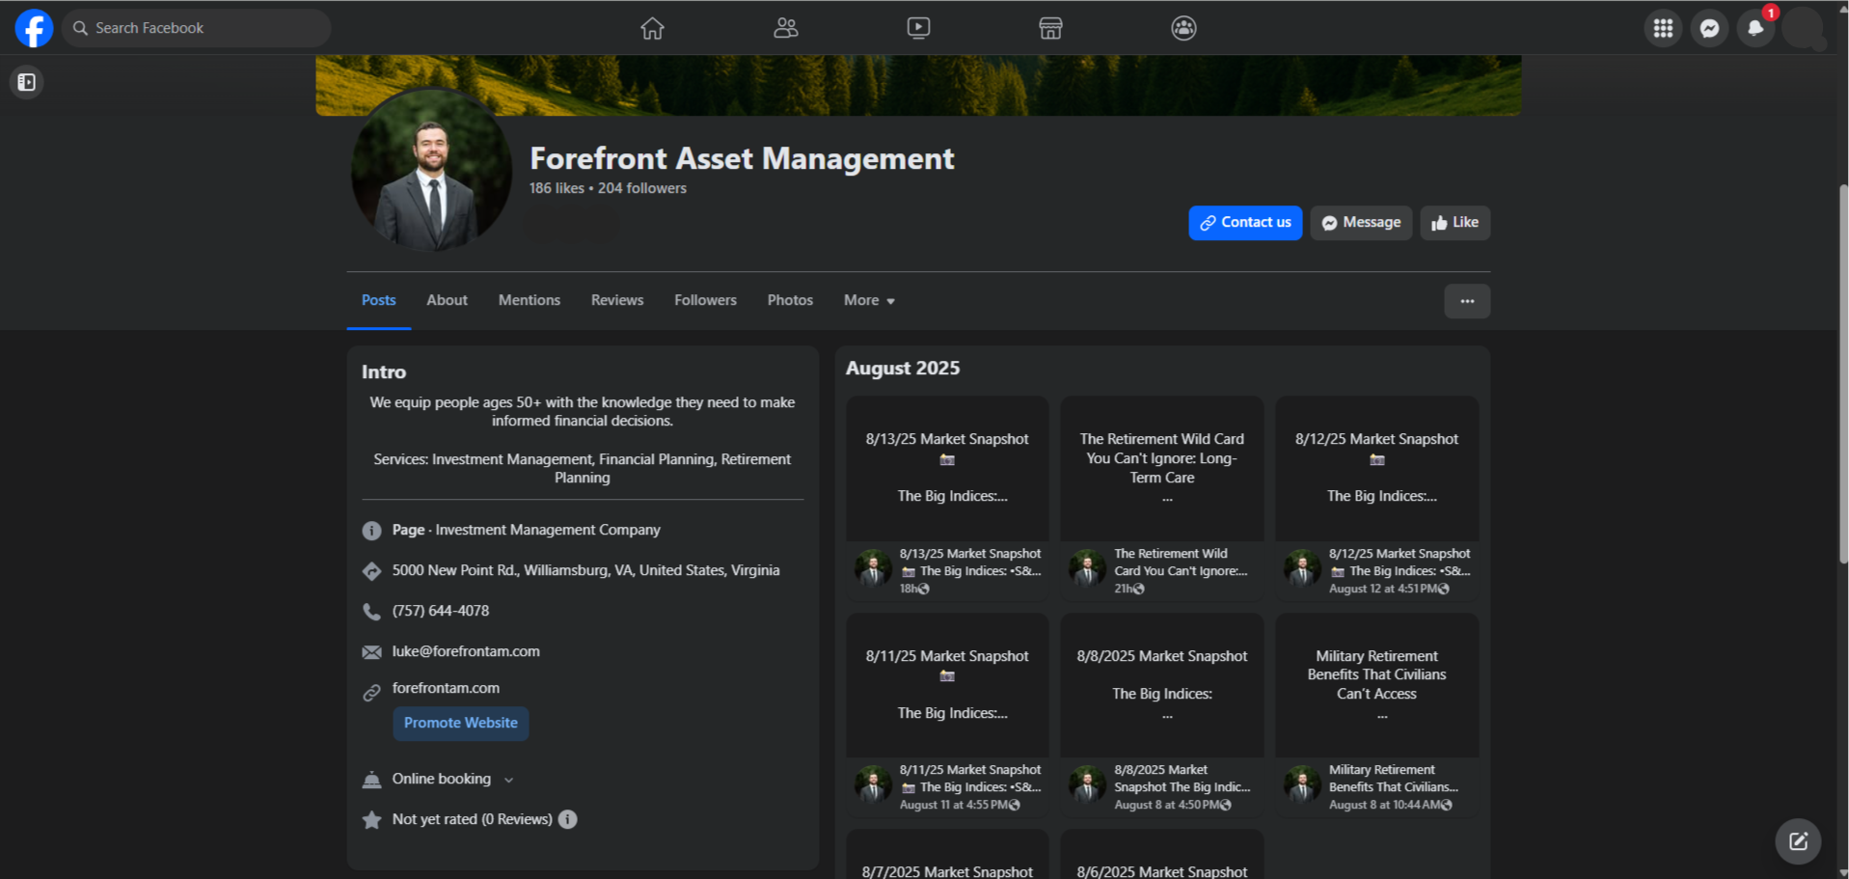Click the luke@forefrontam.com email address

(466, 651)
